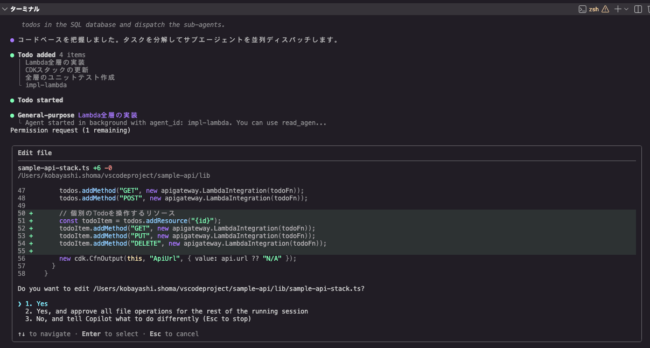Viewport: 650px width, 348px height.
Task: Collapse the ターミナル panel with its chevron
Action: [4, 9]
